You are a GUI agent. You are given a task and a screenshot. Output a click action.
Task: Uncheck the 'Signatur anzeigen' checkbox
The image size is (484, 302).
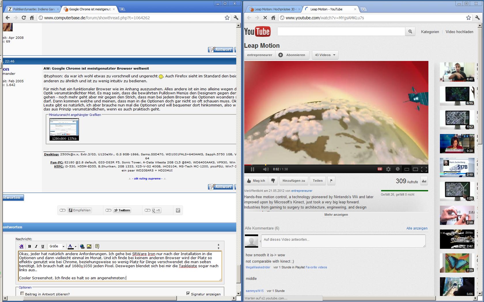[188, 294]
